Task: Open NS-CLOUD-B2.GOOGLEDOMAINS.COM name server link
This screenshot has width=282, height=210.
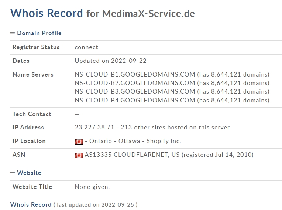Action: 135,83
